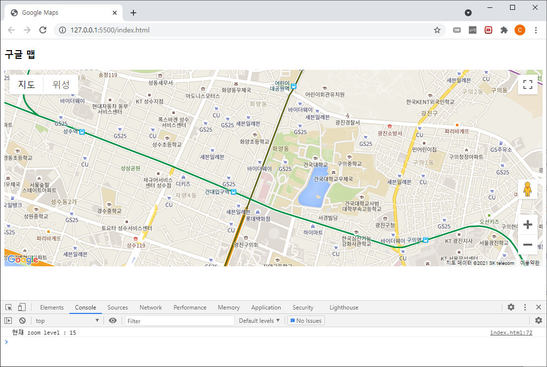
Task: Open the Extensions puzzle icon
Action: [504, 30]
